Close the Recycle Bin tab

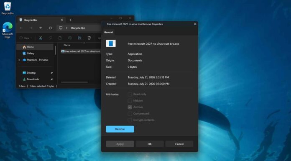(62, 20)
